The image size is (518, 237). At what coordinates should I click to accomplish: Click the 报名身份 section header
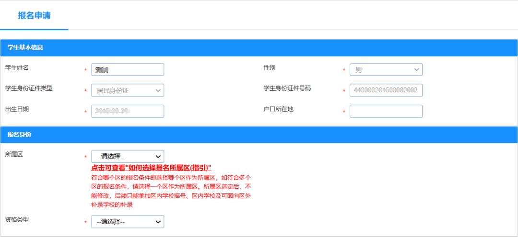click(x=19, y=134)
